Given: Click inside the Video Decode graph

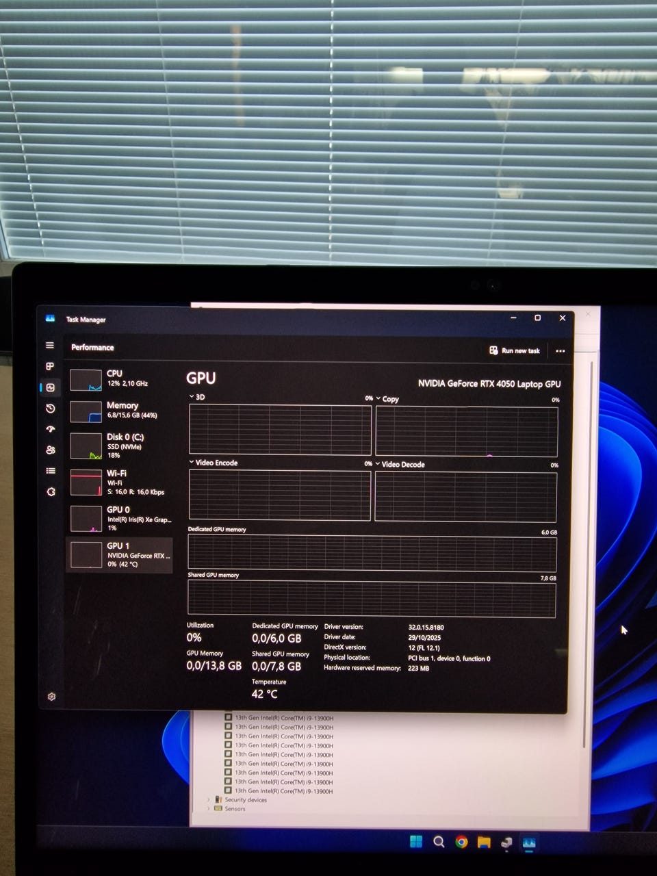Looking at the screenshot, I should click(x=466, y=496).
